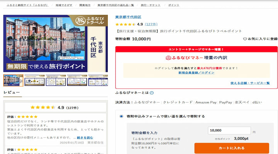Image resolution: width=278 pixels, height=154 pixels.
Task: Select the fifth product thumbnail
Action: click(98, 80)
